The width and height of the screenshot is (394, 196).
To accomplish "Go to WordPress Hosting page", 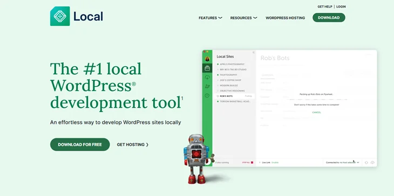I will 285,18.
